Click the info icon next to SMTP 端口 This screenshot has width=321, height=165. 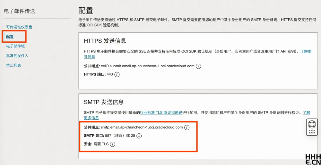(139, 136)
